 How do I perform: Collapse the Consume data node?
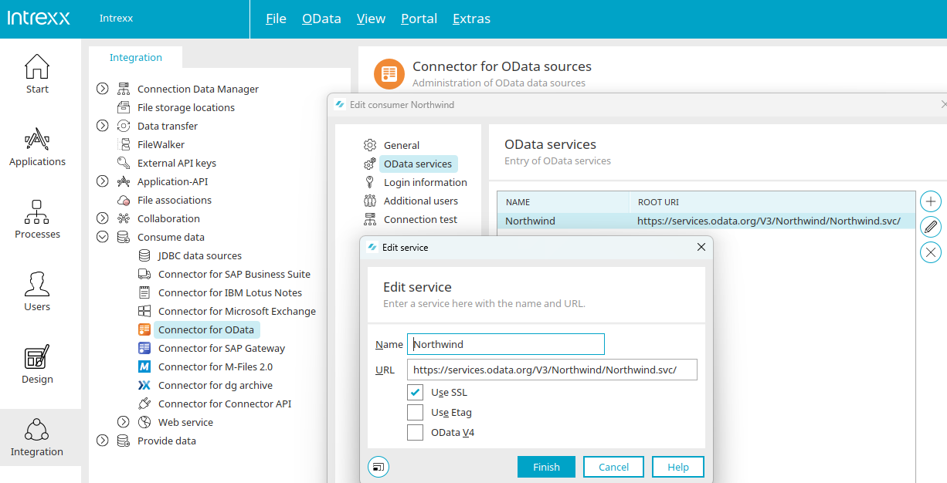(102, 237)
